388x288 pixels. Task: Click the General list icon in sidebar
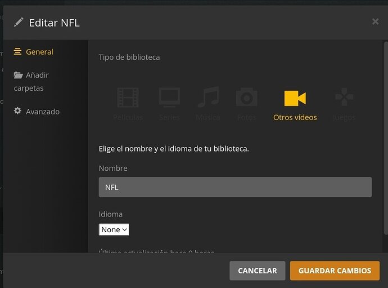[x=17, y=51]
